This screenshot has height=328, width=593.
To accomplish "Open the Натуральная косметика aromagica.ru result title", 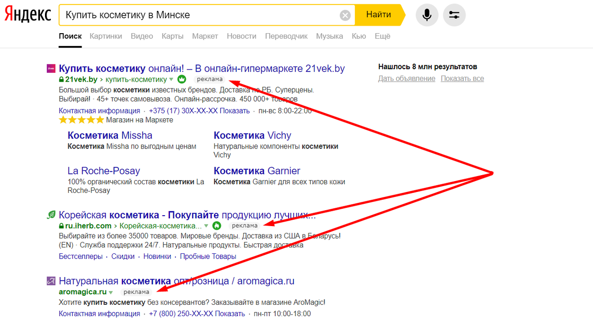I will click(x=176, y=281).
